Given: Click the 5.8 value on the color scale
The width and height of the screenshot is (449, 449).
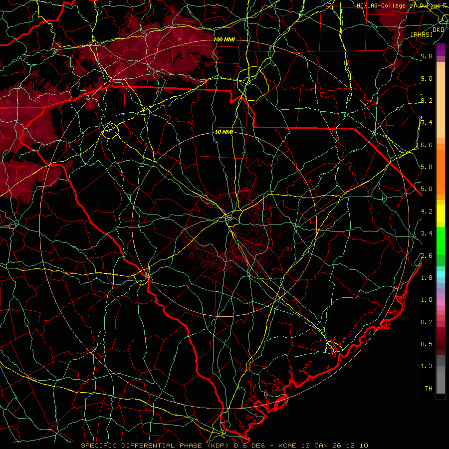Looking at the screenshot, I should point(427,167).
